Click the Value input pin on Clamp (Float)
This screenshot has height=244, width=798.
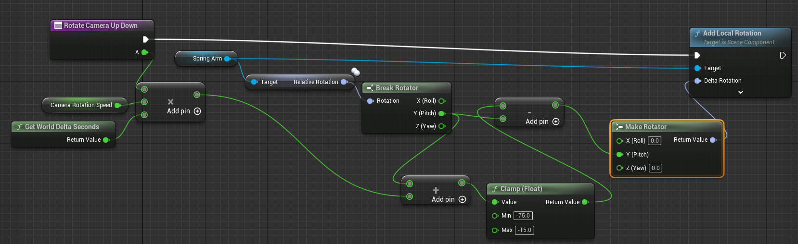[x=495, y=202]
